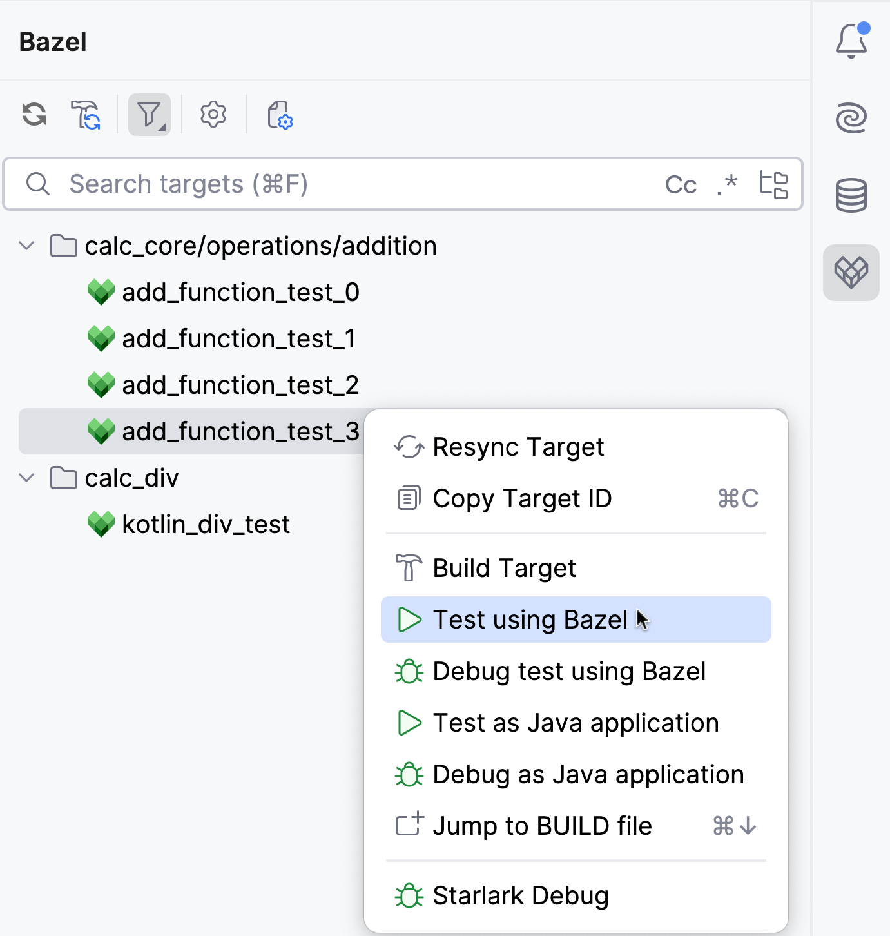
Task: Click the Resync project refresh icon
Action: tap(34, 115)
